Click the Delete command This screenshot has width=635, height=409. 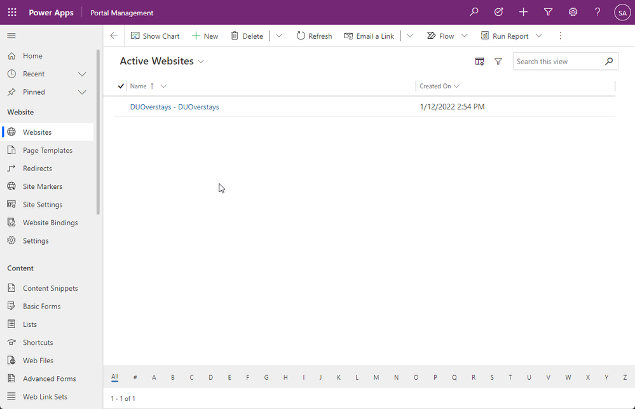click(247, 36)
